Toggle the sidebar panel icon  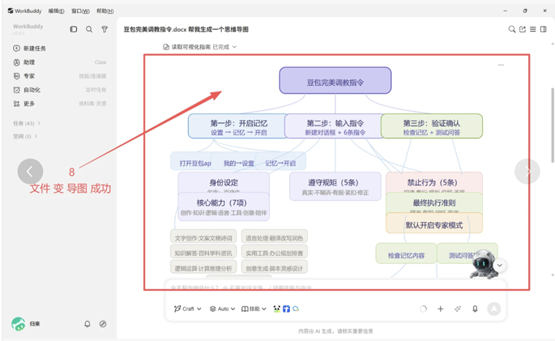(74, 29)
